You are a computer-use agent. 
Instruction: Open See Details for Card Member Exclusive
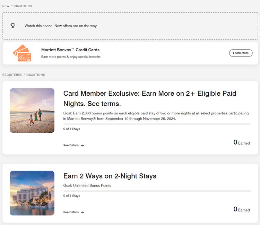coord(71,146)
